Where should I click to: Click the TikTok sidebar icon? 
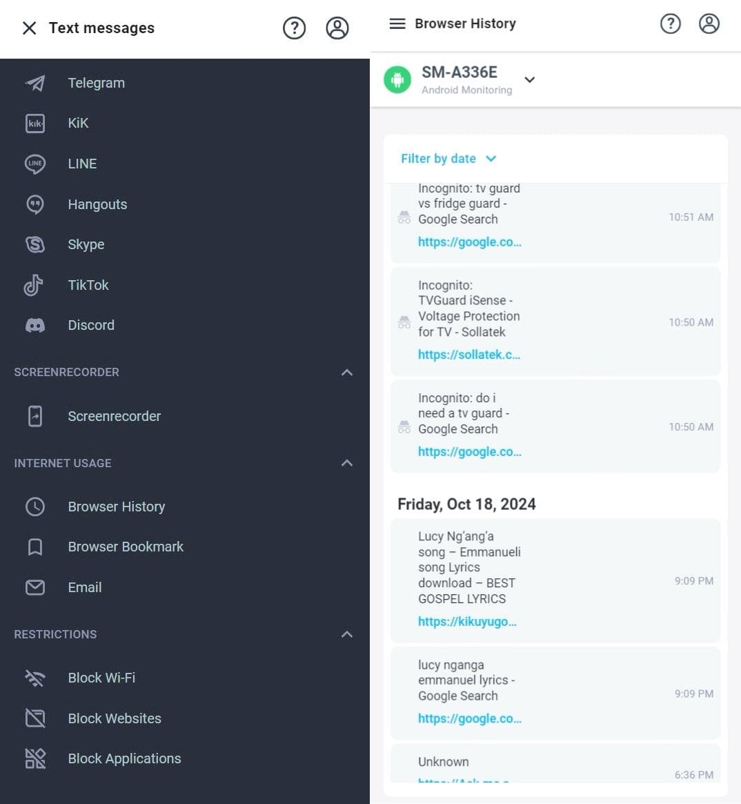(x=34, y=285)
